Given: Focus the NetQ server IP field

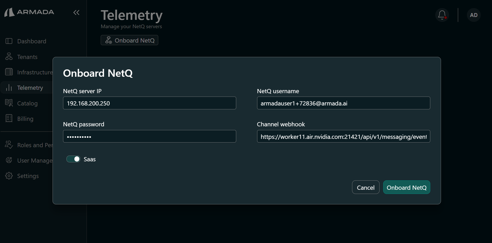Looking at the screenshot, I should click(x=150, y=103).
